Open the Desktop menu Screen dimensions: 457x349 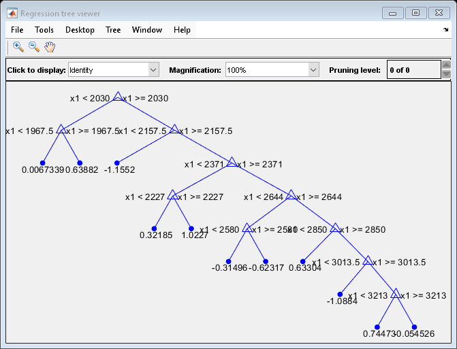[80, 30]
